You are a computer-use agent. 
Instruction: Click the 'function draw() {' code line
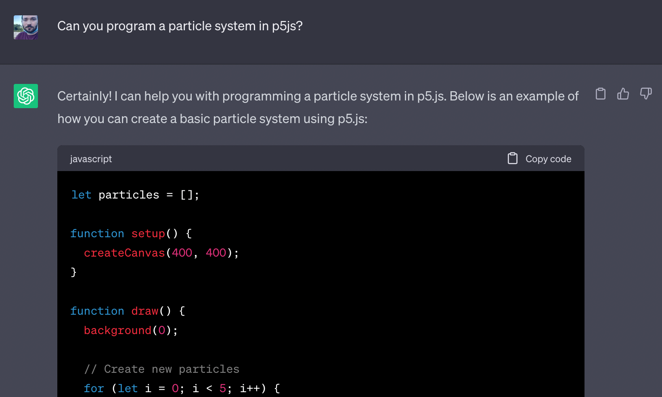(128, 311)
